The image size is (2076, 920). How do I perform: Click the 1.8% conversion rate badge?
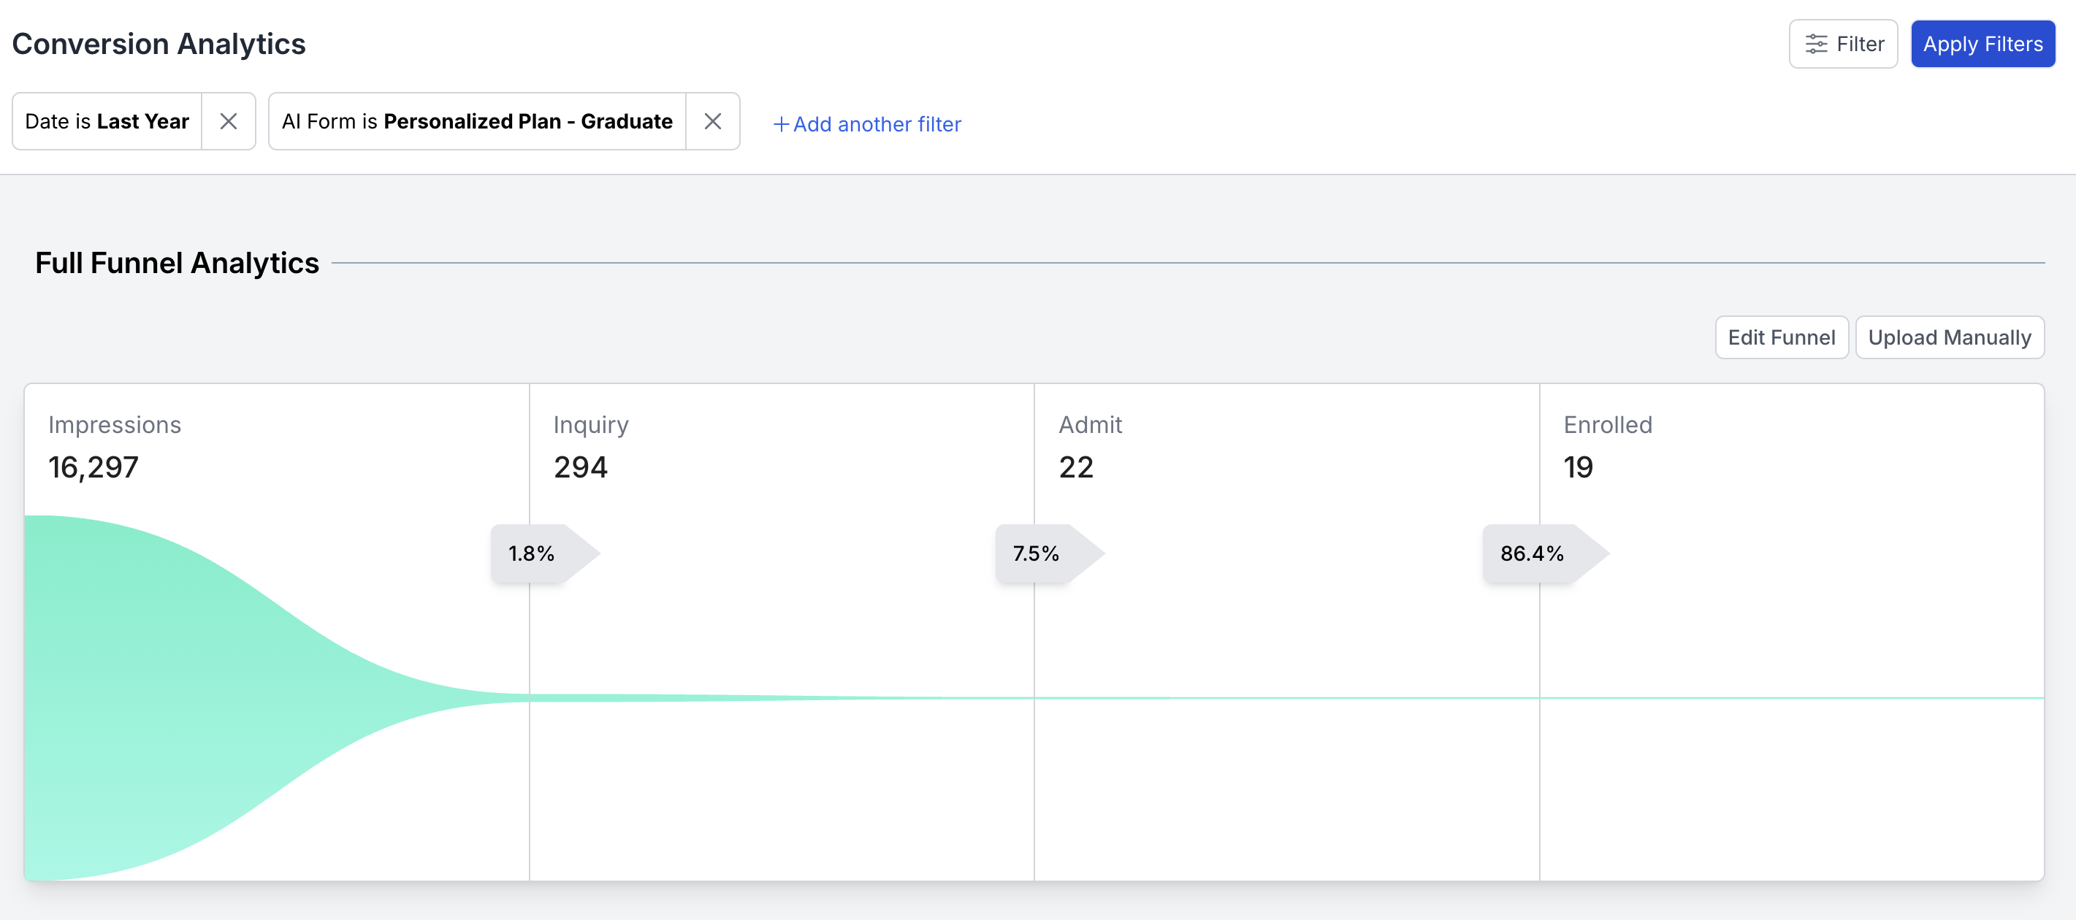[x=532, y=553]
